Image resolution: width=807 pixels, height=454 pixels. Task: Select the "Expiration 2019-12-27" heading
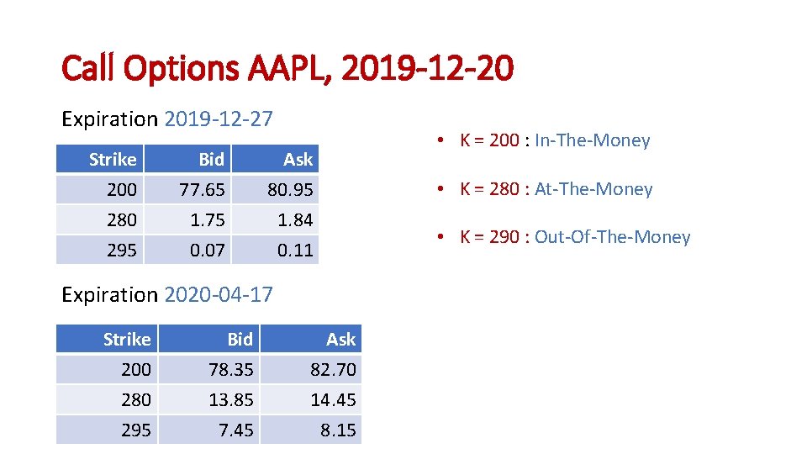click(167, 119)
